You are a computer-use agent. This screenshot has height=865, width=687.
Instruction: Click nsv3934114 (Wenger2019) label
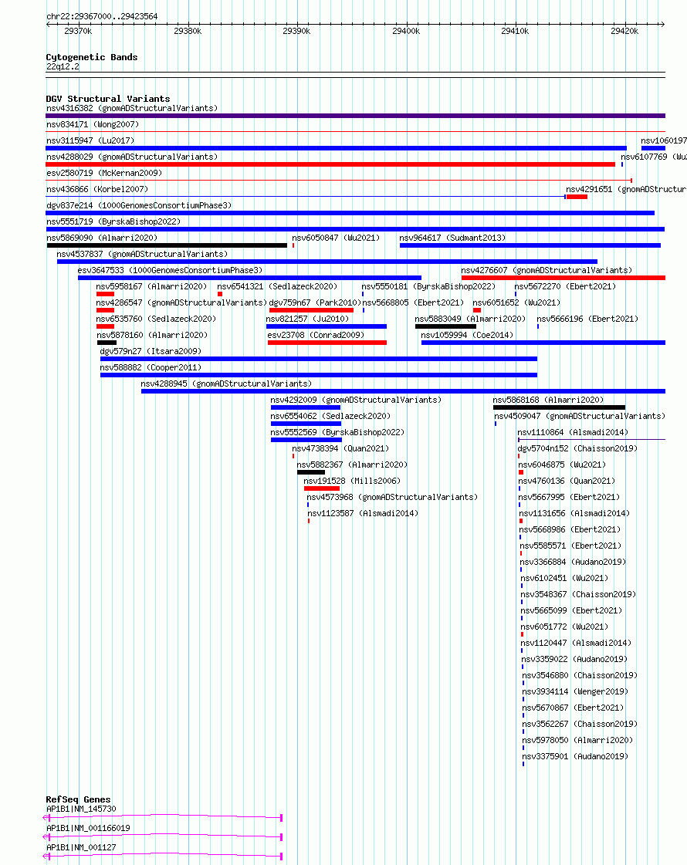coord(576,692)
